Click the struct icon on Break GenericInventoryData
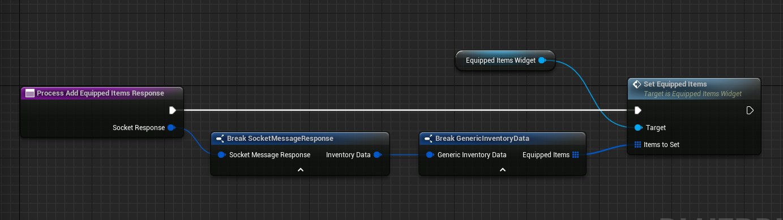 coord(429,139)
